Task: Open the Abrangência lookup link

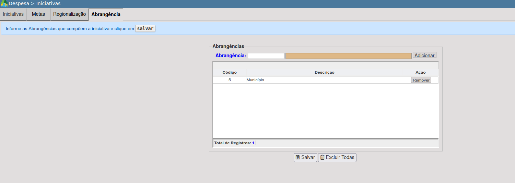Action: 231,56
